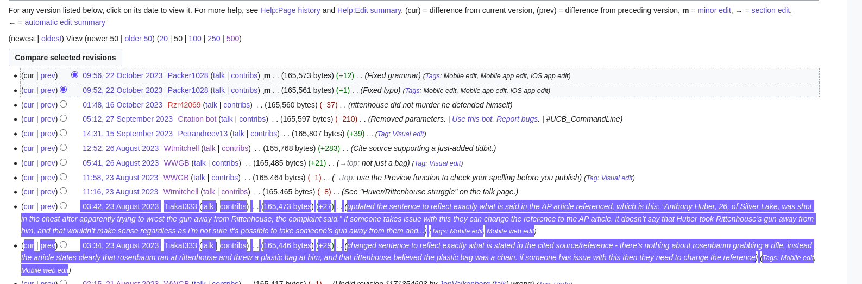Open revision dated 11:58, 23 August 2023

click(x=120, y=178)
